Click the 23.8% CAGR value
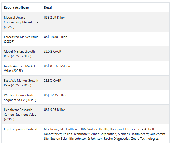 [52, 81]
